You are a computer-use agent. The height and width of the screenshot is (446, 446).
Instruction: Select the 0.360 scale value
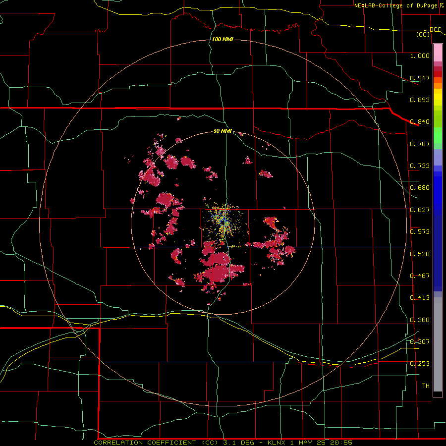point(420,320)
